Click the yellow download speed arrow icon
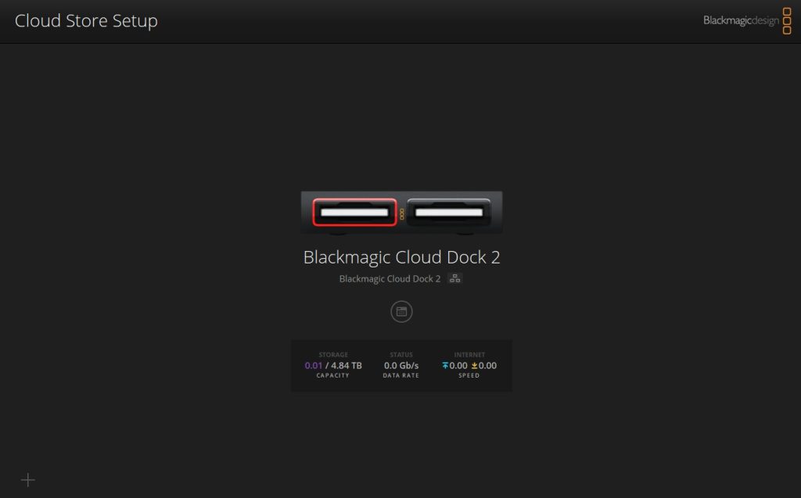Screen dimensions: 801x498 pos(474,366)
